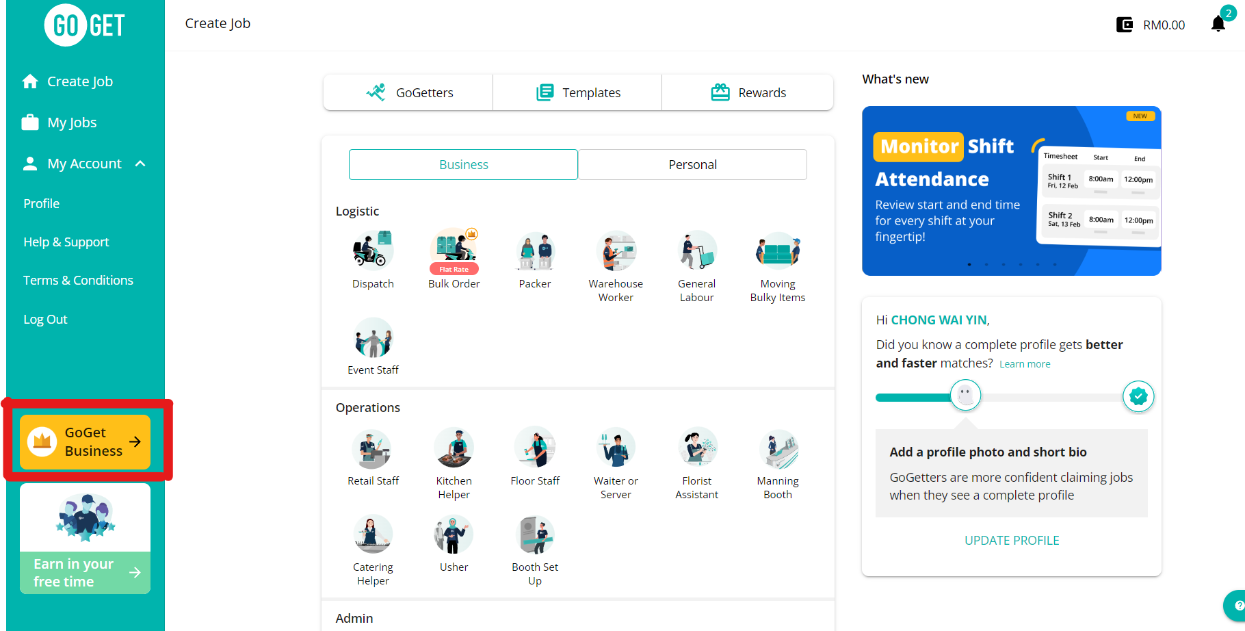Viewport: 1245px width, 631px height.
Task: Choose General Labour job icon
Action: pyautogui.click(x=696, y=251)
